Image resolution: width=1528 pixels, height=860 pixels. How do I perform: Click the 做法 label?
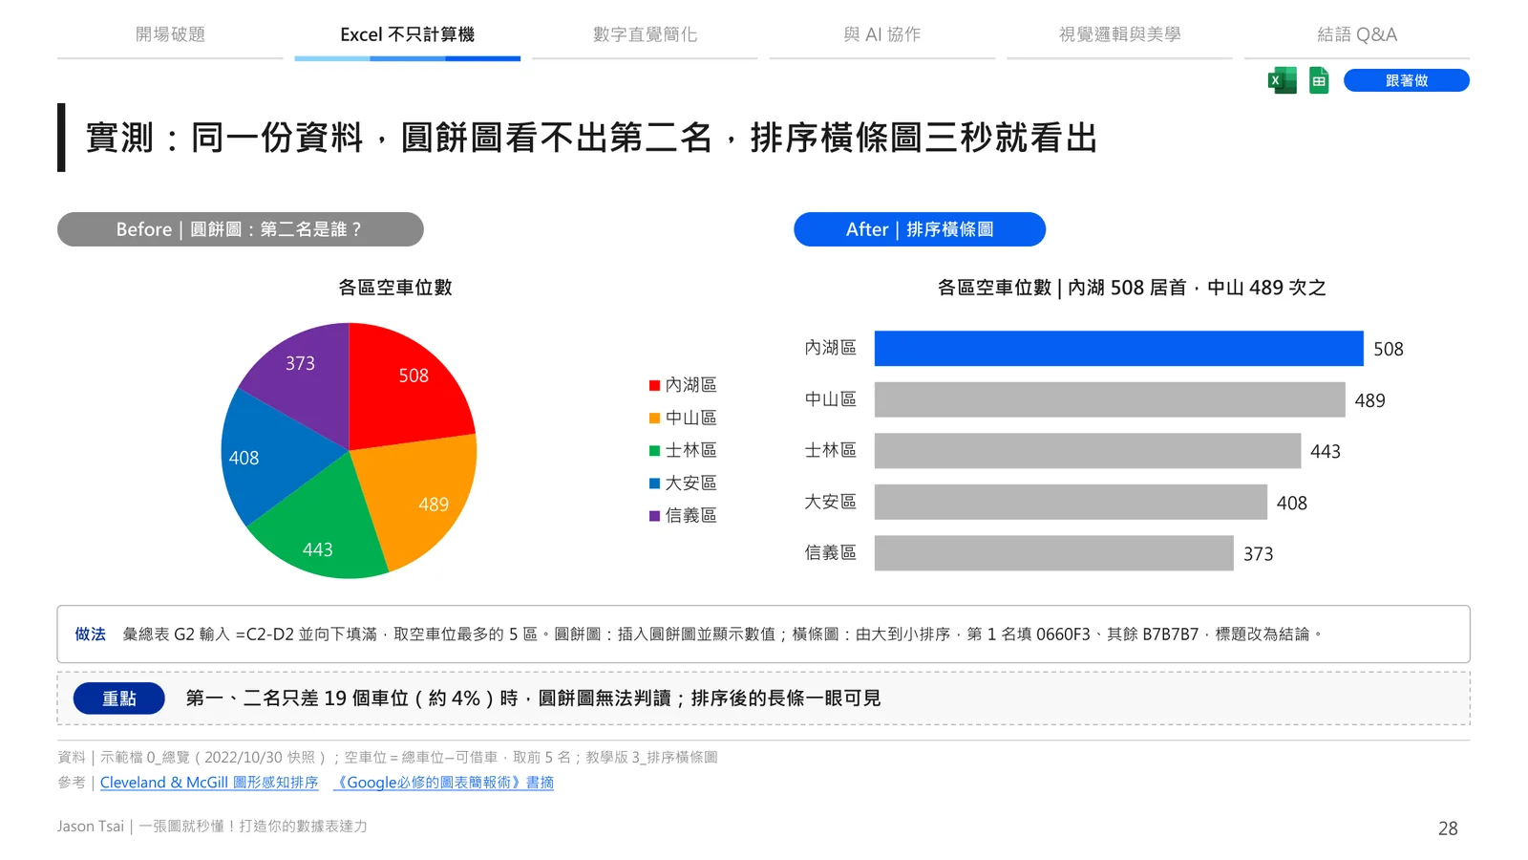(91, 634)
